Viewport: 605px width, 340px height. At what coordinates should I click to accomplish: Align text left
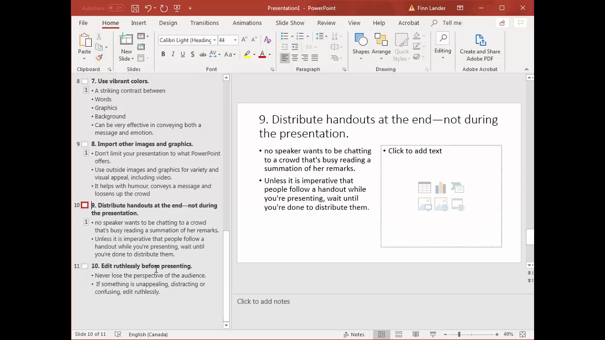[285, 58]
